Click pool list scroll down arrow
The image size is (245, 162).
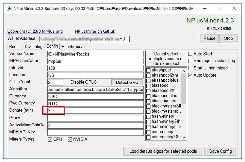[x=184, y=137]
